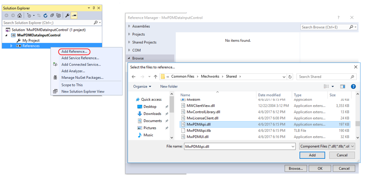Open recent locations dropdown in file dialog

click(x=149, y=77)
